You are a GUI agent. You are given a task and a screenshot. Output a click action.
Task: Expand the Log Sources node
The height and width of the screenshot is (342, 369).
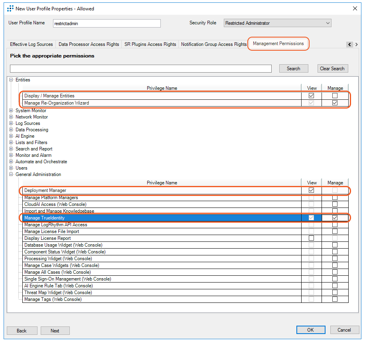coord(11,123)
